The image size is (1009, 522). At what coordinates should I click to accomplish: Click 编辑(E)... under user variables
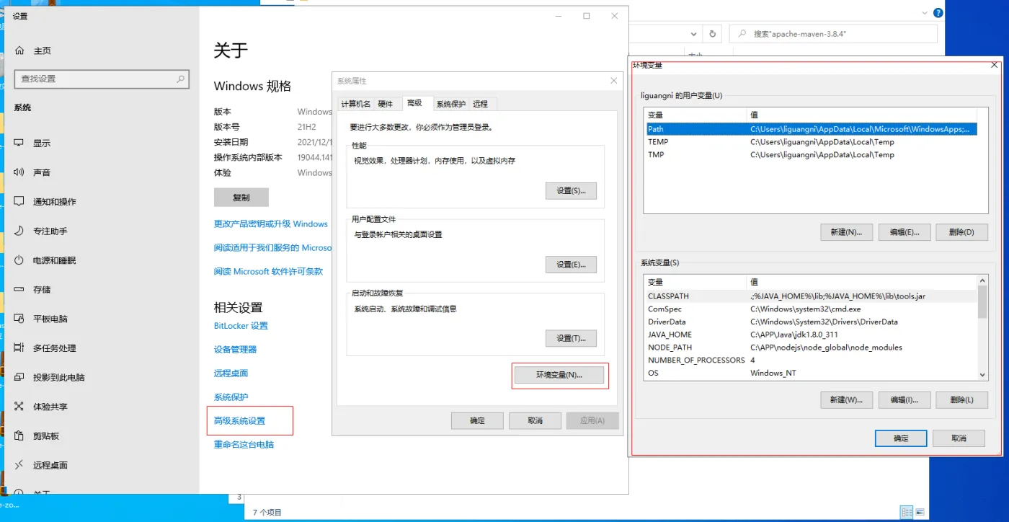904,232
